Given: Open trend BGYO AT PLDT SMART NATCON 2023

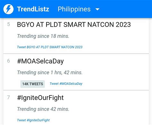Looking at the screenshot, I should pyautogui.click(x=74, y=25).
